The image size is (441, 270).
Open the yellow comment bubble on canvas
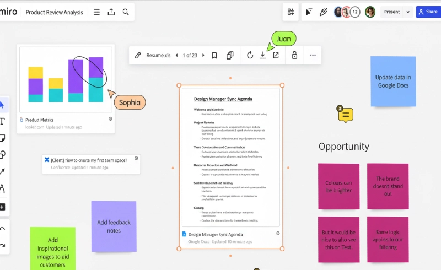pyautogui.click(x=346, y=115)
